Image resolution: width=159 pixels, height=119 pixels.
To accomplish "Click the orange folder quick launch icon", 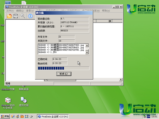I will [x=22, y=116].
